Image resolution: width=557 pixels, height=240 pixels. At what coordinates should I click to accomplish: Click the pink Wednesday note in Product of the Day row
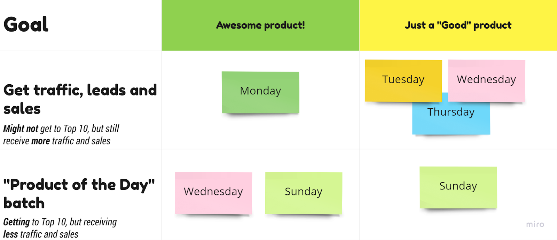pos(213,193)
